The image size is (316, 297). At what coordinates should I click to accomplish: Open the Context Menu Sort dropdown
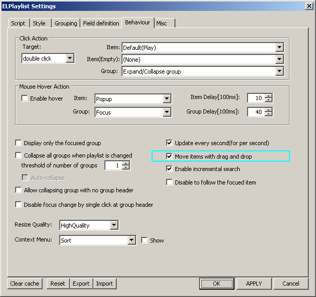pyautogui.click(x=131, y=241)
